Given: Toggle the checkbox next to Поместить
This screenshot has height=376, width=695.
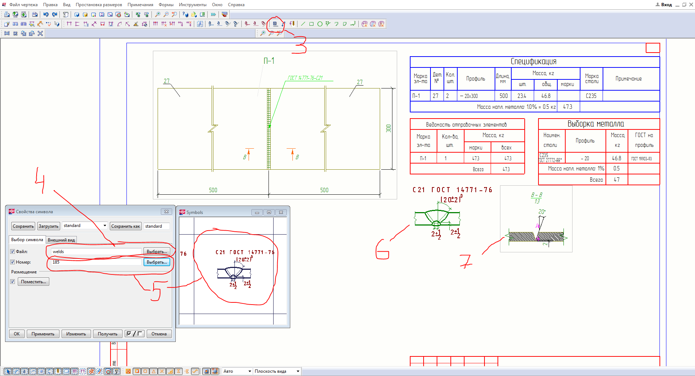Looking at the screenshot, I should [13, 282].
